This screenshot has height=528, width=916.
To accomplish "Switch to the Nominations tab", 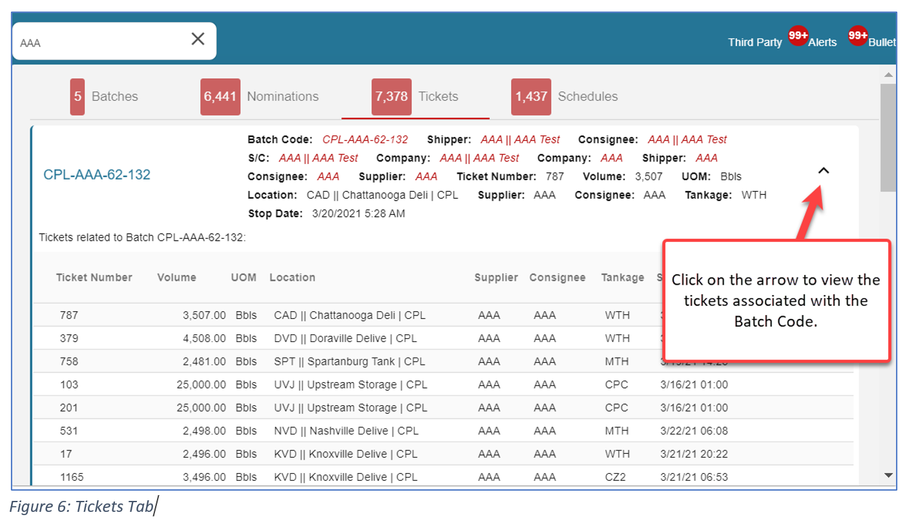I will pos(260,97).
